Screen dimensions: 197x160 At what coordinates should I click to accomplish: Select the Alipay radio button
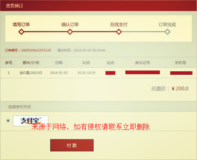click(8, 121)
